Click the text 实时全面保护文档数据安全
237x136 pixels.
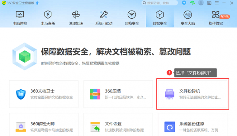pyautogui.click(x=51, y=97)
